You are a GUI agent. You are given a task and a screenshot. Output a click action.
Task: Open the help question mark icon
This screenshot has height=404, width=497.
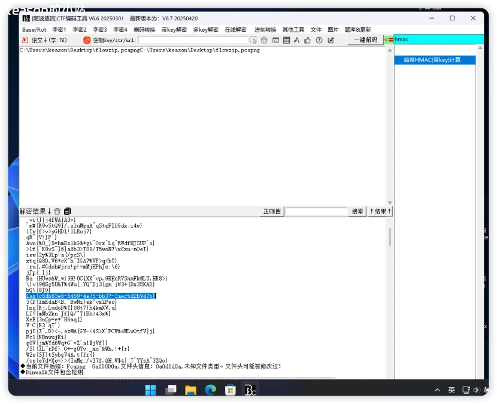319,40
